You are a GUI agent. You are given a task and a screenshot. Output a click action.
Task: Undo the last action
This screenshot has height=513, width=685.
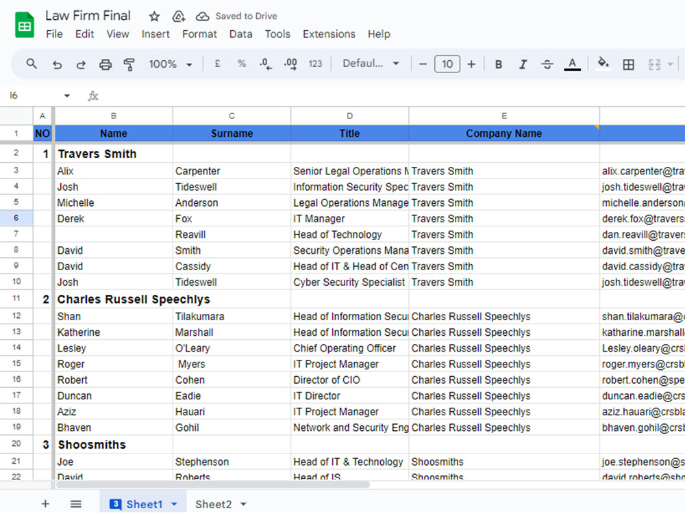click(x=57, y=64)
